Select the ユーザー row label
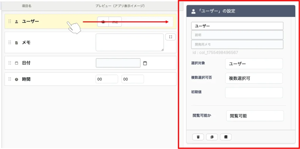This screenshot has width=300, height=149. (30, 21)
